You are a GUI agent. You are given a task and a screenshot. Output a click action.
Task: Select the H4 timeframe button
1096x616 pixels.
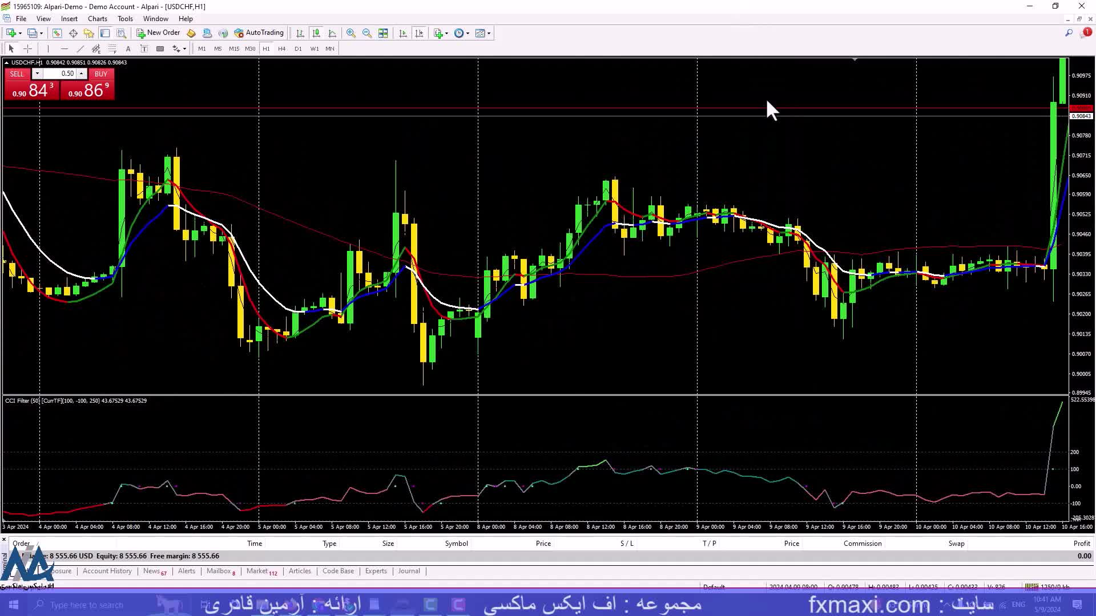coord(281,49)
